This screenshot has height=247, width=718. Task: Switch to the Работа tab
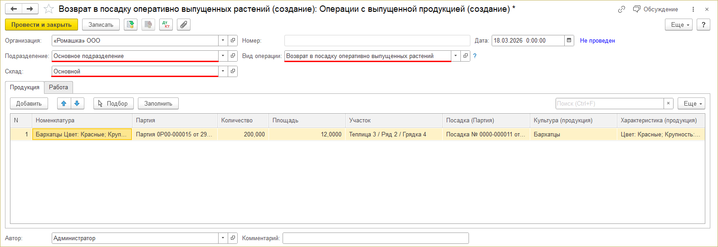pos(59,87)
